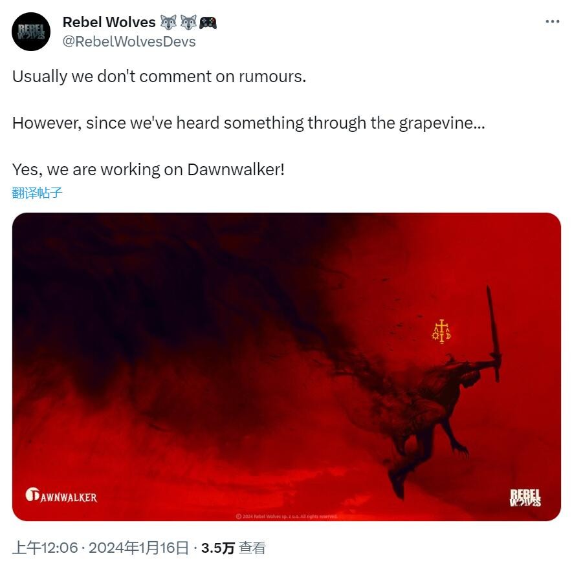The image size is (572, 567).
Task: Open the three-dot more options menu
Action: (553, 22)
